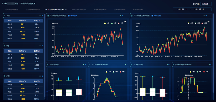Screen dimensions: 216x102
Task: Click green square icon of 压力箱线图 panel
Action: pyautogui.click(x=84, y=64)
